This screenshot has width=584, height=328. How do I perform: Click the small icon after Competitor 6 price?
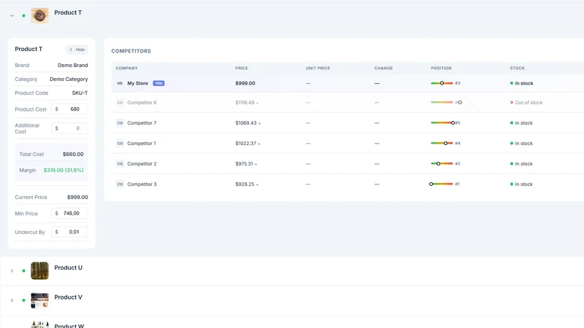(x=258, y=103)
